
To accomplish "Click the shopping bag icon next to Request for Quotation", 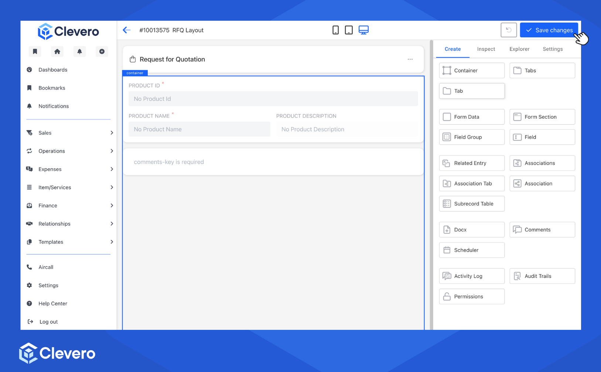I will tap(133, 59).
